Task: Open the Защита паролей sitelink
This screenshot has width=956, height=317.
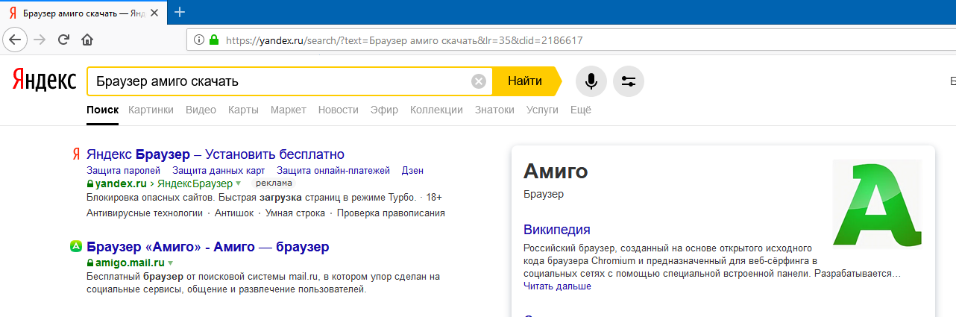Action: click(124, 171)
